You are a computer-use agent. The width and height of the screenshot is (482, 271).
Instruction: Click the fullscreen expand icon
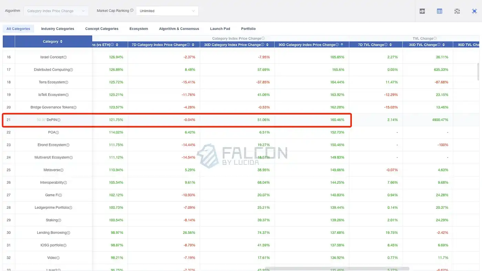point(474,11)
